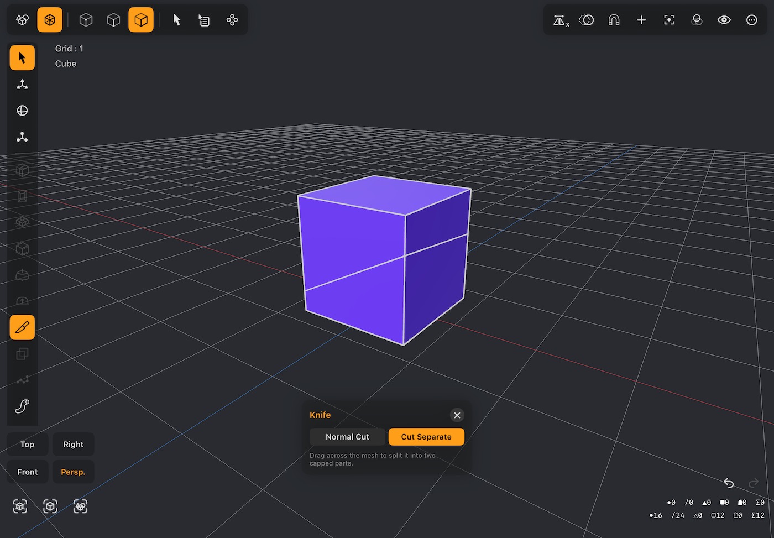Click the cursor selection icon in top bar
The width and height of the screenshot is (774, 538).
point(177,20)
